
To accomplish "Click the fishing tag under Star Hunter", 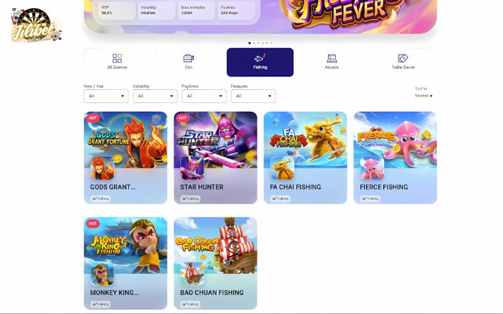I will pos(191,198).
